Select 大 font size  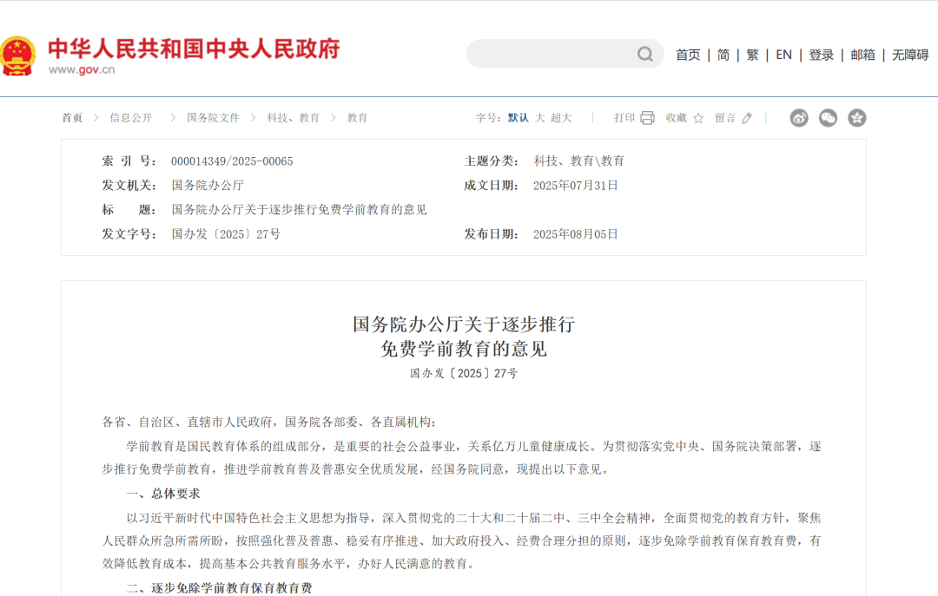point(539,118)
